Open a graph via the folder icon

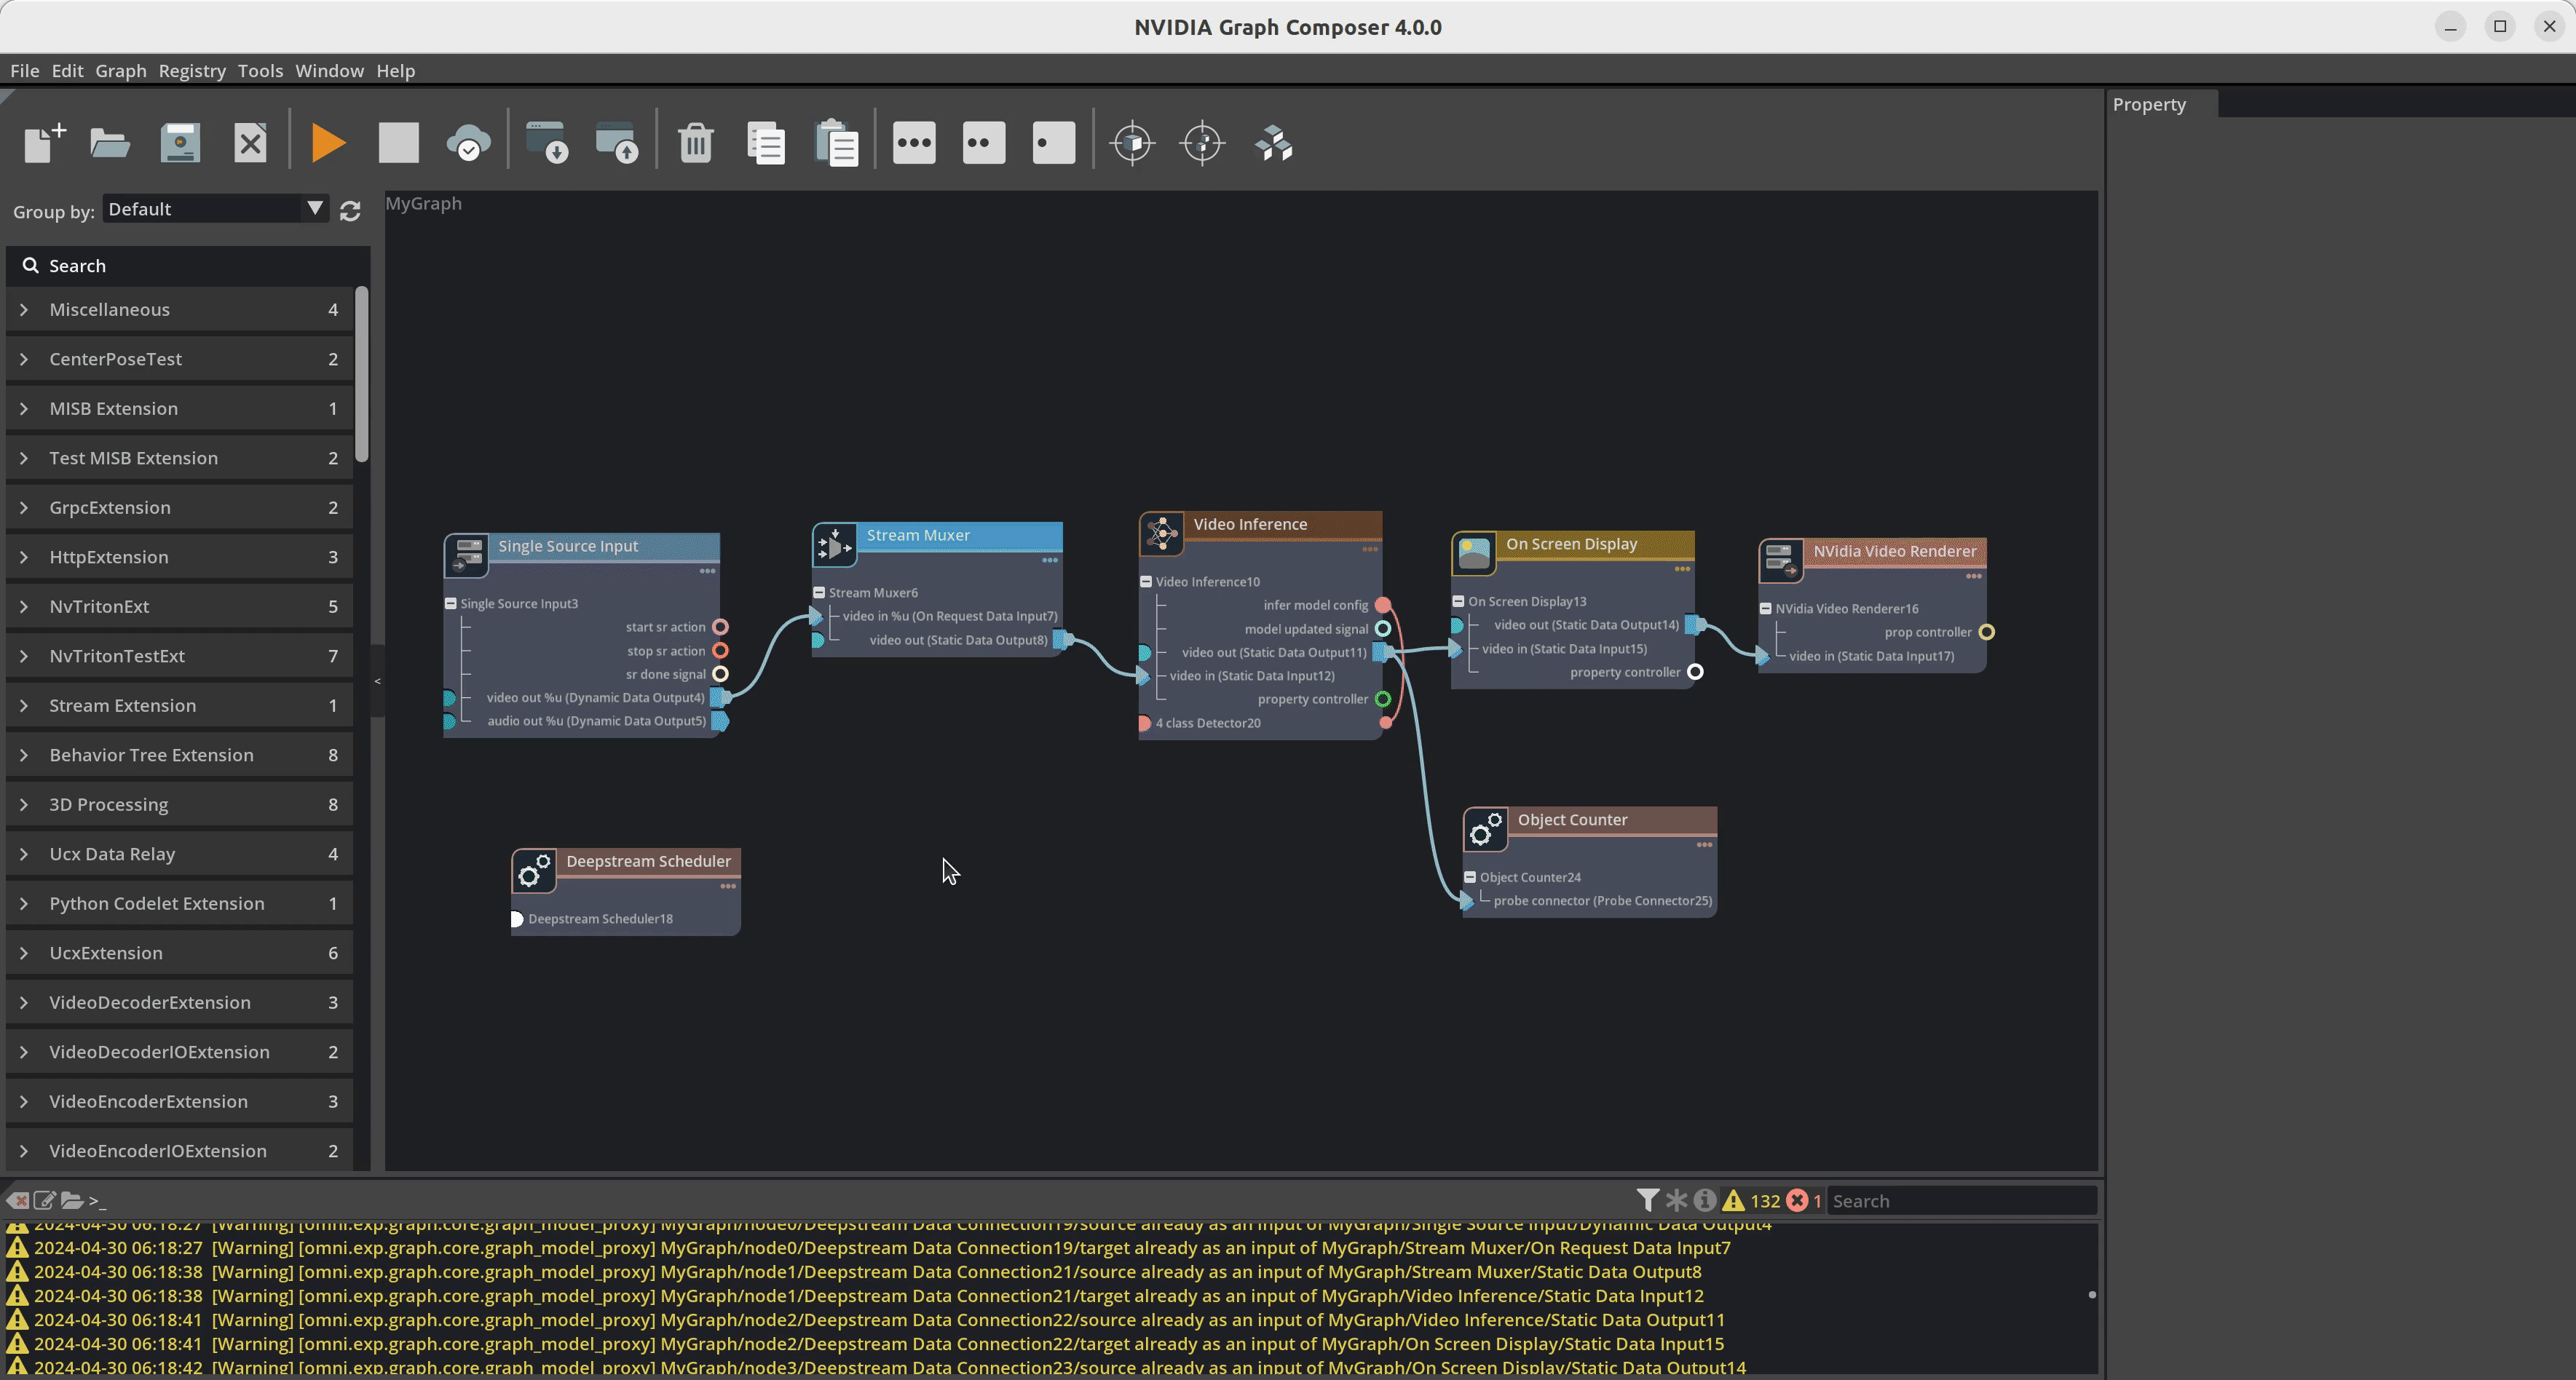pos(110,143)
